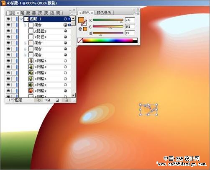The image size is (210, 170).
Task: Click the Illustrator app icon in title bar
Action: [x=3, y=3]
